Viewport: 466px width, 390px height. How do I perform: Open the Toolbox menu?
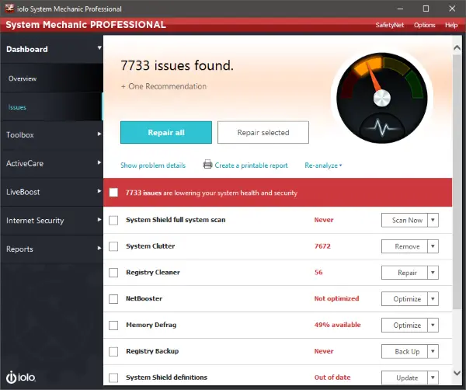pos(52,134)
